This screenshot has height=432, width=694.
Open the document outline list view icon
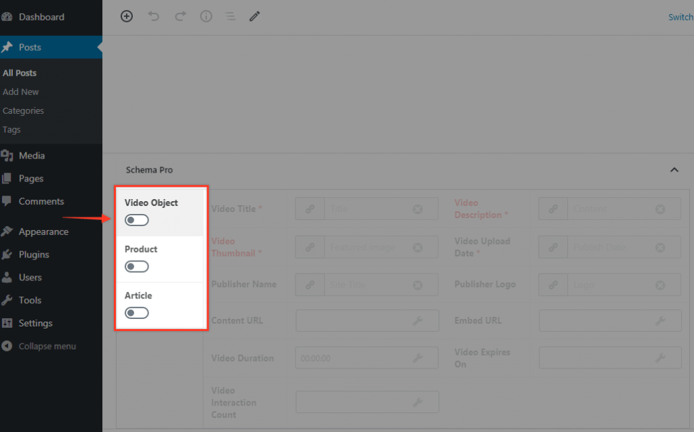tap(230, 16)
